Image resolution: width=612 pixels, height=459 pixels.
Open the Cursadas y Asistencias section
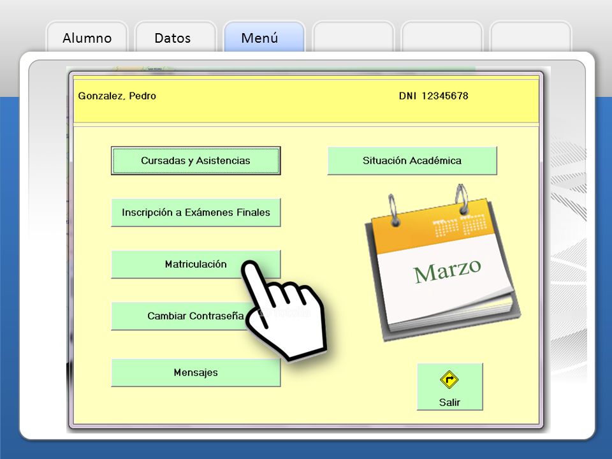pyautogui.click(x=196, y=161)
